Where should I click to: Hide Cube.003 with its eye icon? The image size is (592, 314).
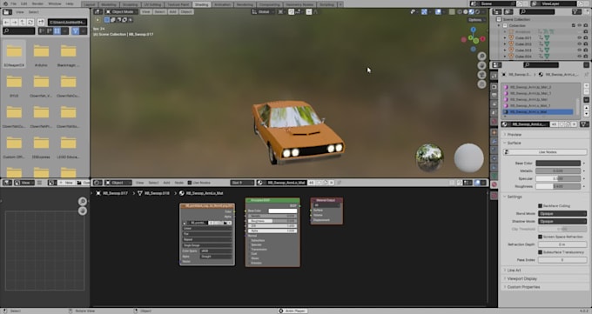(580, 50)
